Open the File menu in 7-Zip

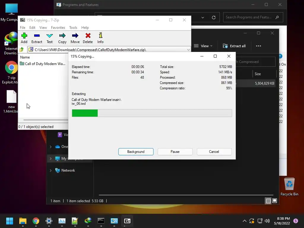(23, 28)
